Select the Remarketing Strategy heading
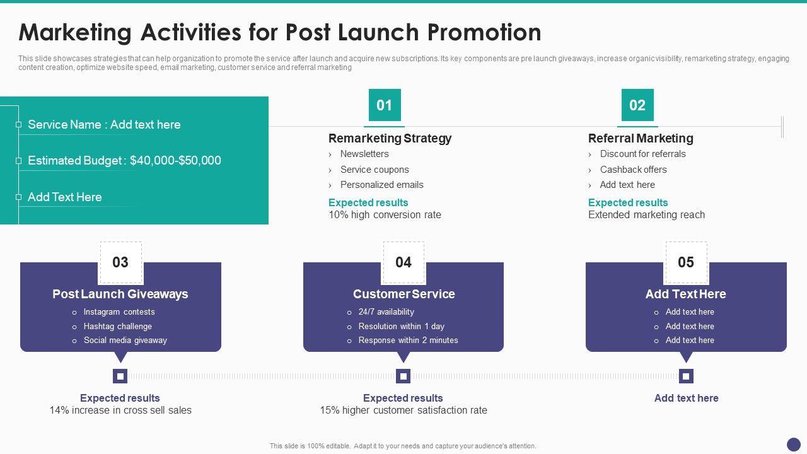This screenshot has height=454, width=807. pyautogui.click(x=390, y=138)
